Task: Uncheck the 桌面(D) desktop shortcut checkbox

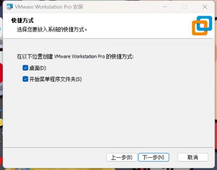Action: point(25,68)
